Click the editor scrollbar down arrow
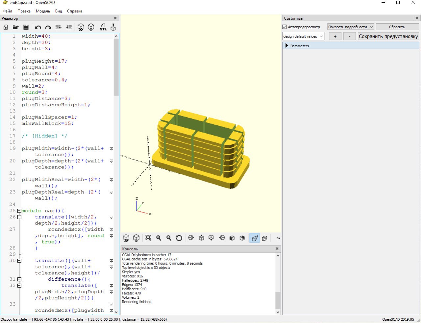Screen dimensions: 421x323 116,312
